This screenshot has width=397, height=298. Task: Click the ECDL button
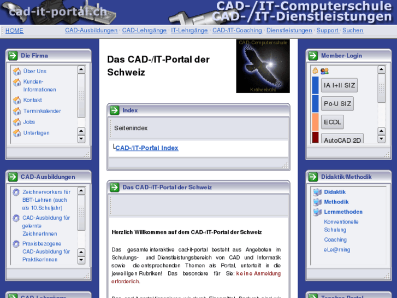pos(333,122)
